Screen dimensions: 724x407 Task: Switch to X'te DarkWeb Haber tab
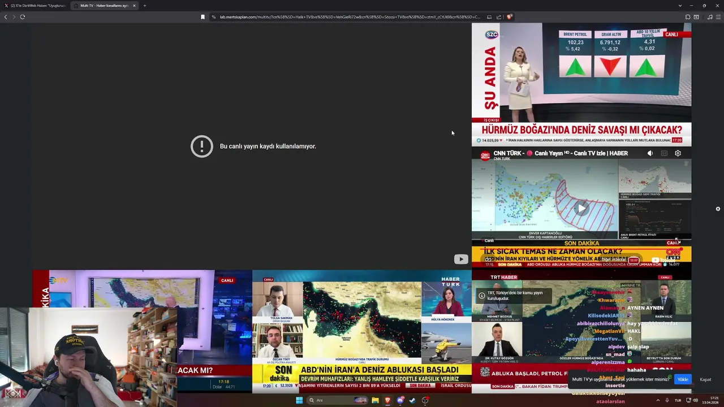click(35, 6)
